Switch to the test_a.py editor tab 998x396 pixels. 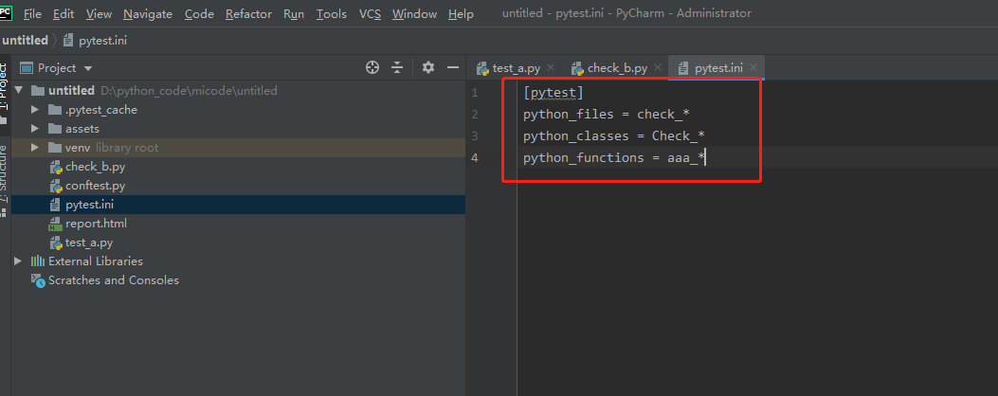[x=517, y=67]
